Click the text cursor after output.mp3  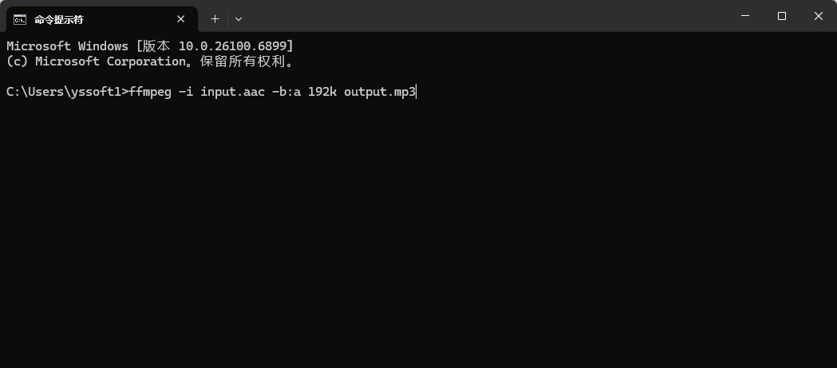pyautogui.click(x=417, y=92)
